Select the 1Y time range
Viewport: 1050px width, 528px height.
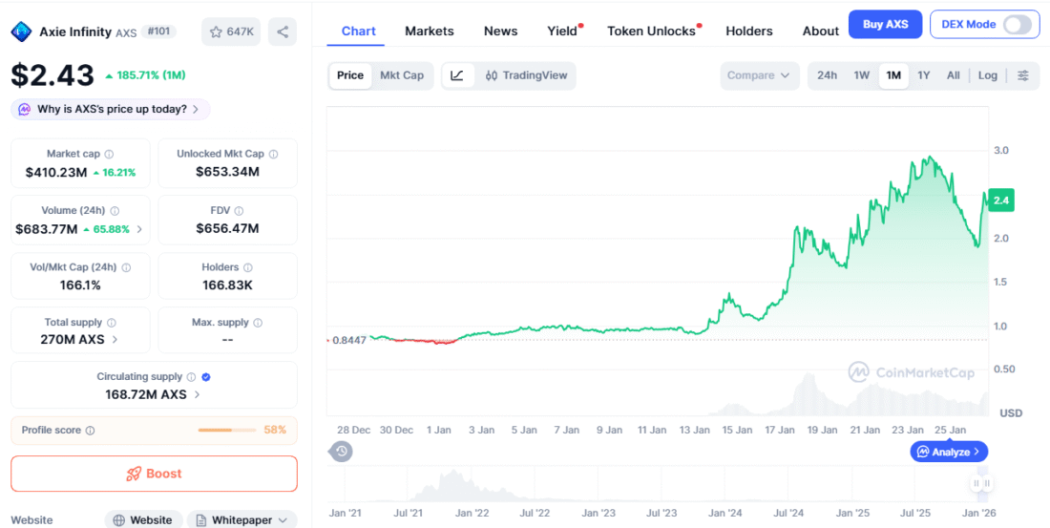(924, 75)
